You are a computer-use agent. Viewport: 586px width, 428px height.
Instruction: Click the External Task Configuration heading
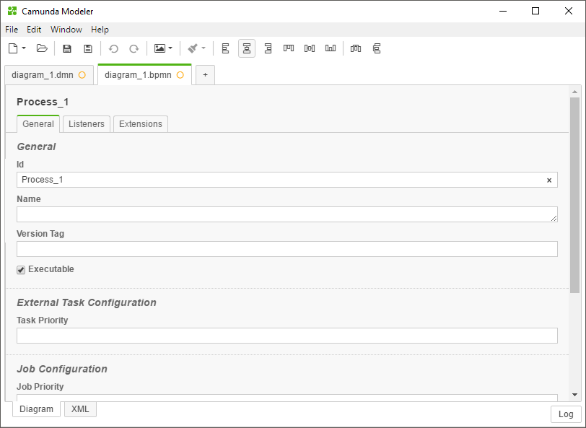click(87, 302)
